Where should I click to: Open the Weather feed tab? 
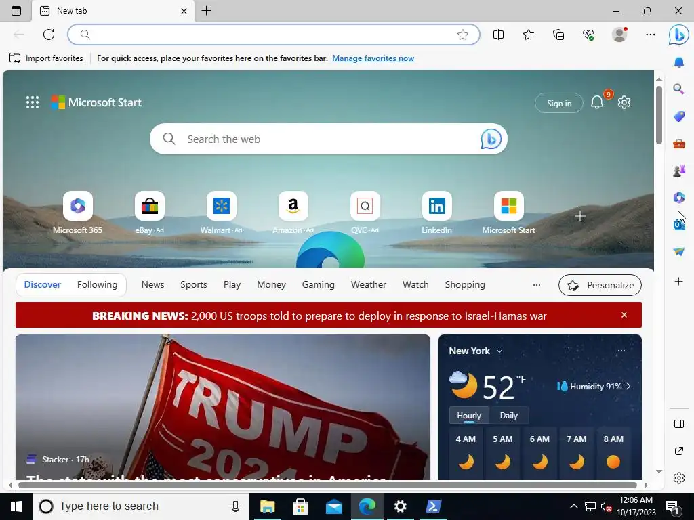[369, 285]
